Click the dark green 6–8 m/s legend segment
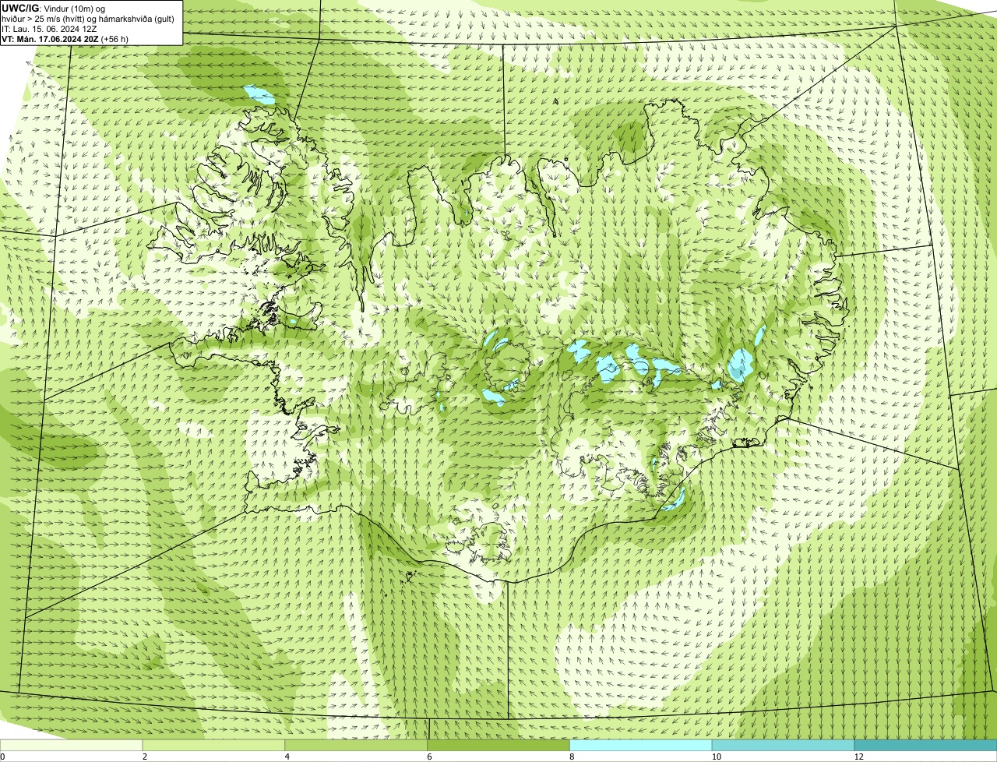 pyautogui.click(x=499, y=746)
